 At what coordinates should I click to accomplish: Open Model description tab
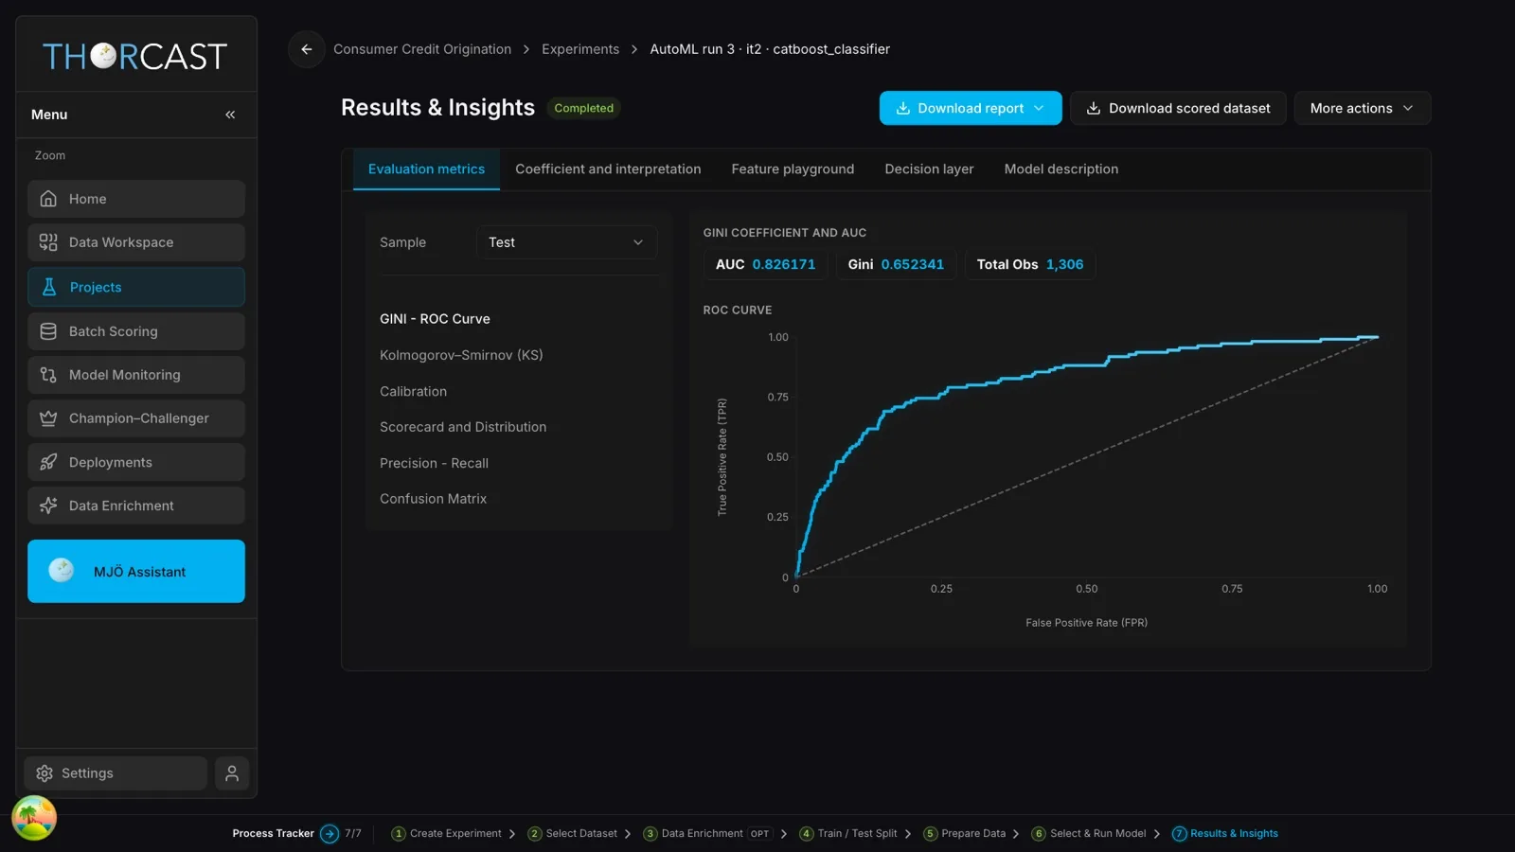tap(1060, 169)
